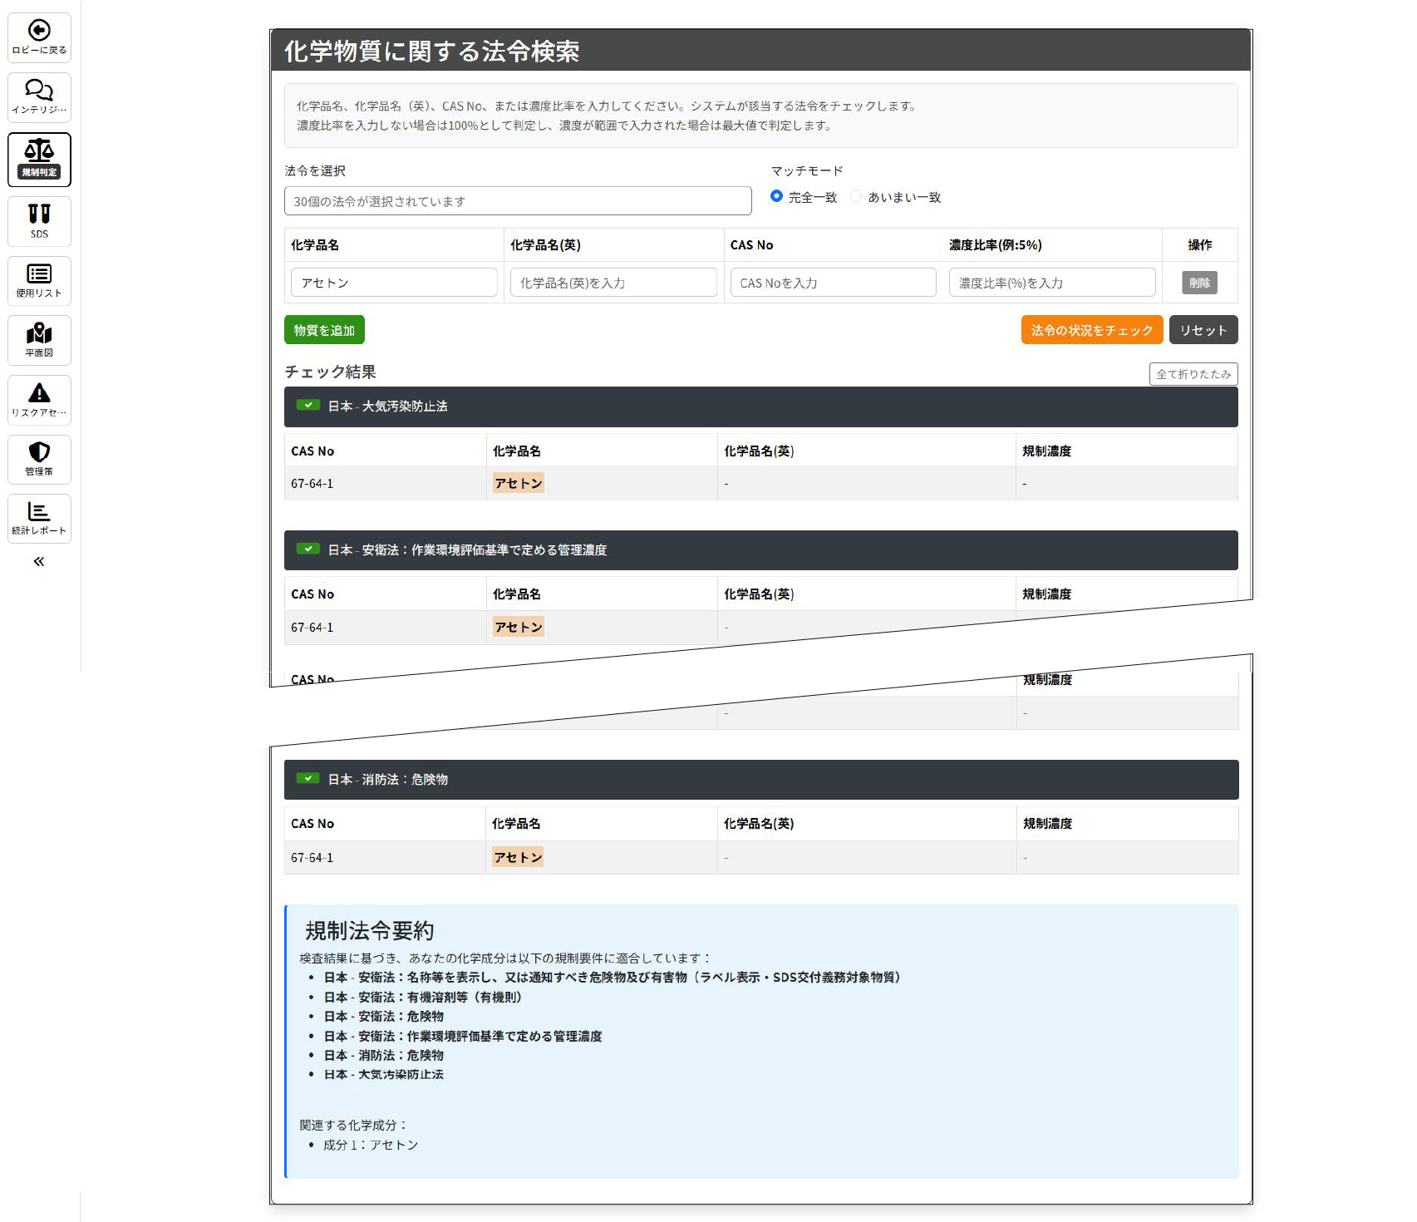
Task: Collapse the sidebar with double chevron
Action: (39, 562)
